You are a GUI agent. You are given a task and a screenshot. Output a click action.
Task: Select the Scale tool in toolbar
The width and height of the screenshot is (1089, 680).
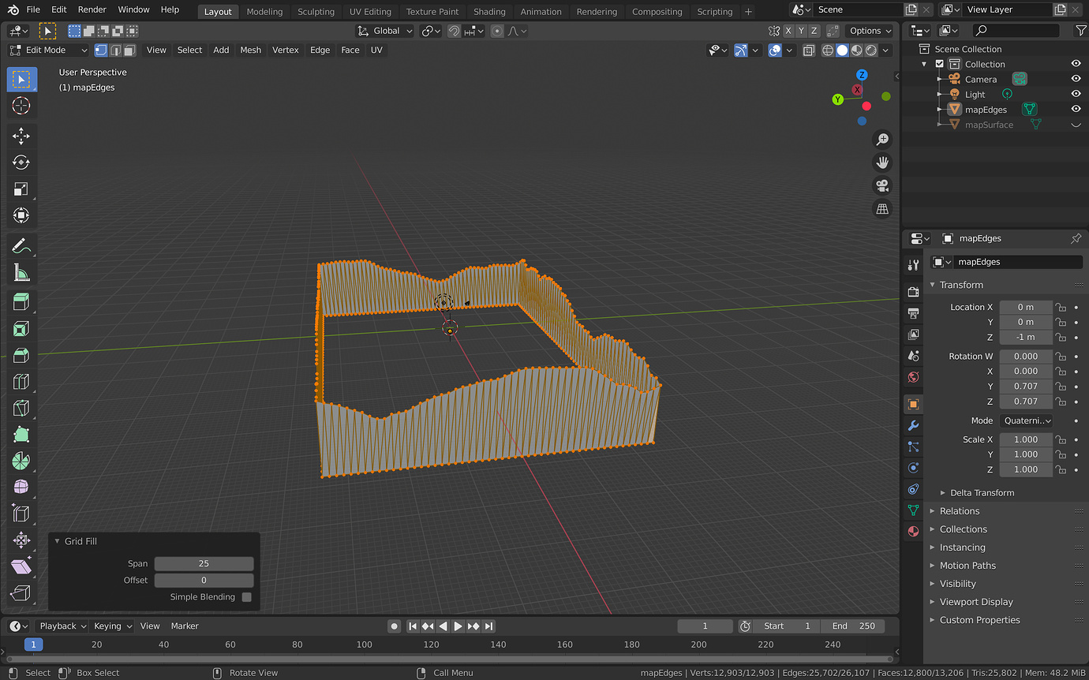[x=21, y=189]
